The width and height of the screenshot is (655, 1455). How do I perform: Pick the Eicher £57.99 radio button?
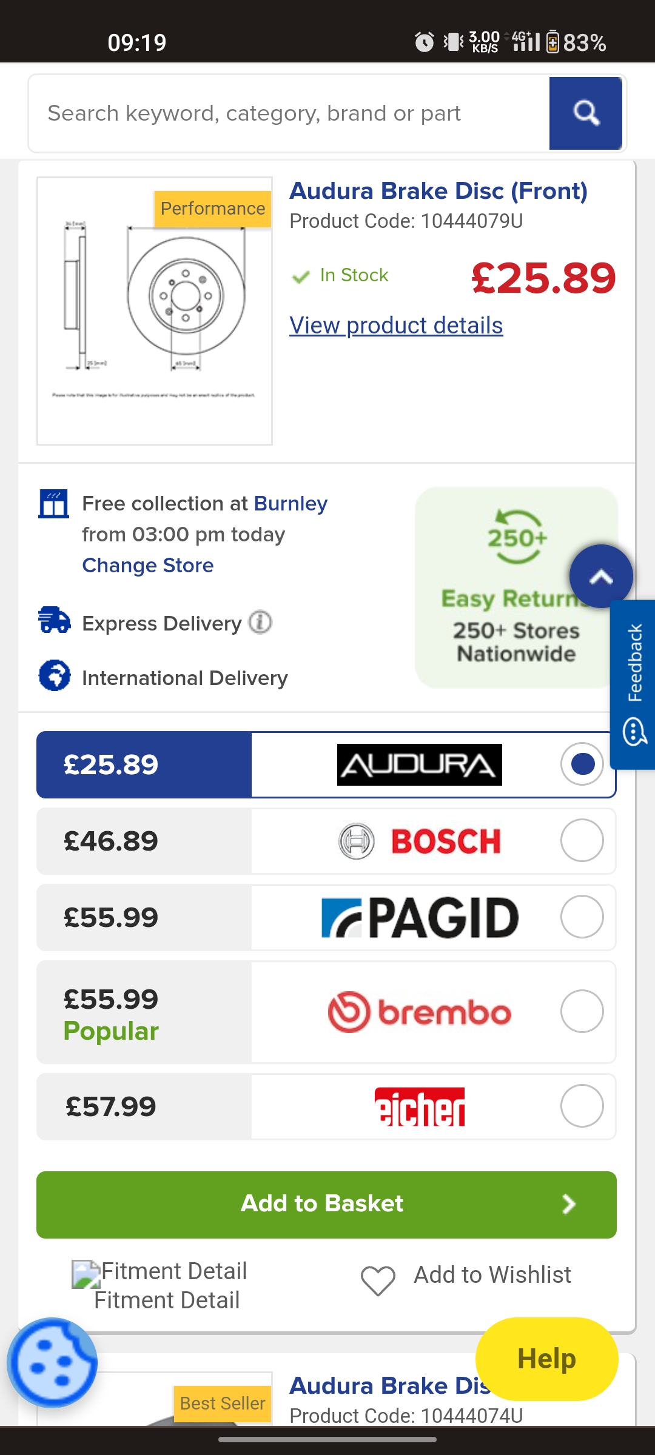tap(582, 1106)
